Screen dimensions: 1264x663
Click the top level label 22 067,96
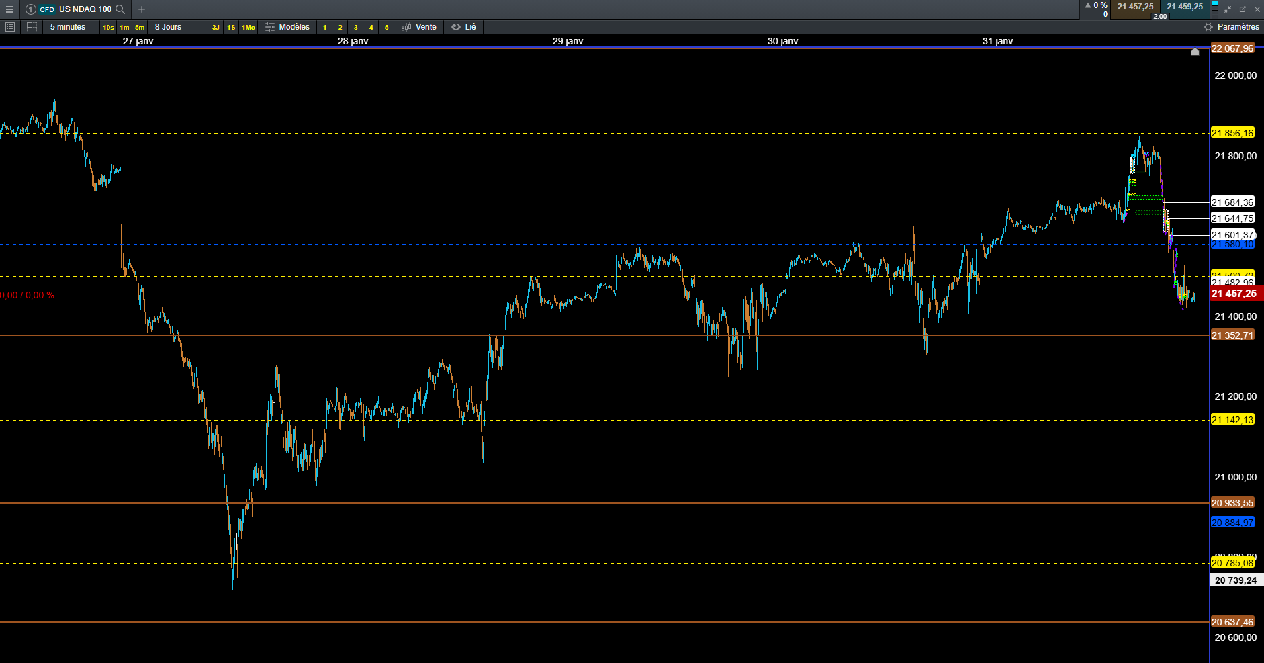click(x=1232, y=48)
